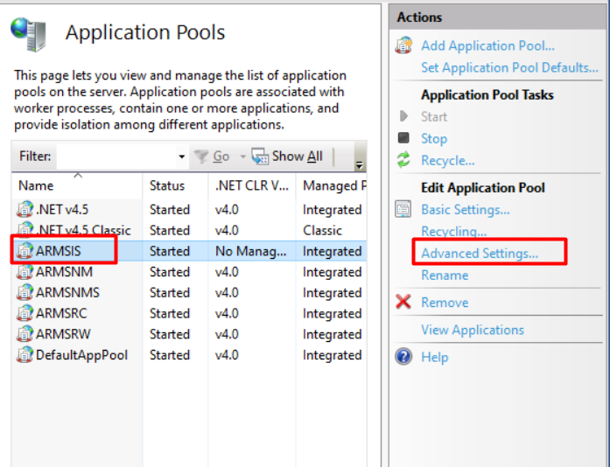Screen dimensions: 610x467
Task: Click the Remove action link
Action: coord(445,303)
